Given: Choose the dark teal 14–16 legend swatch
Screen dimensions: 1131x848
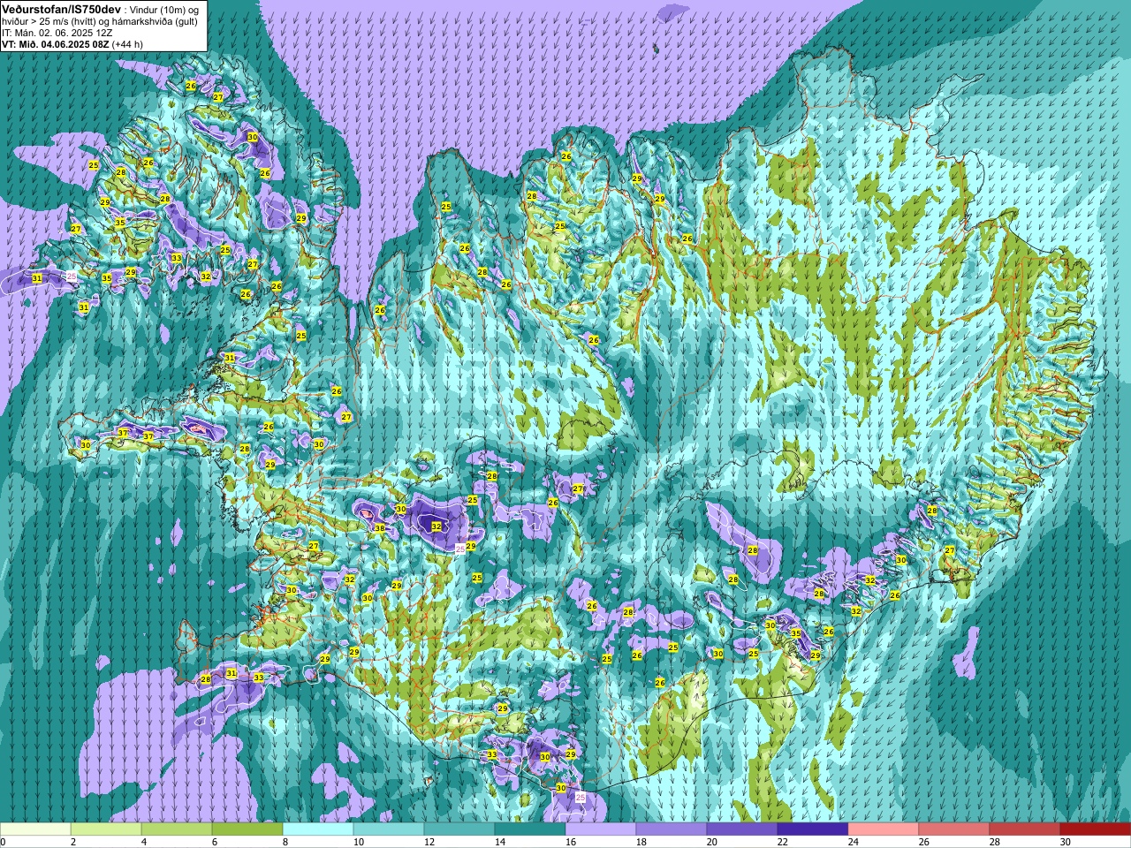Looking at the screenshot, I should [530, 829].
